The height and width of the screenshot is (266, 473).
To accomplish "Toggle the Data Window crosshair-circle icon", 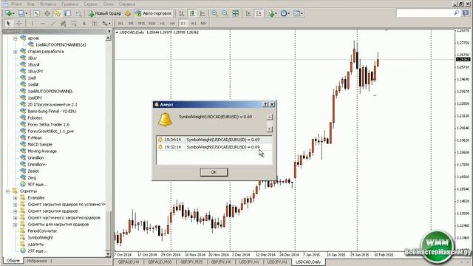I will [x=47, y=13].
